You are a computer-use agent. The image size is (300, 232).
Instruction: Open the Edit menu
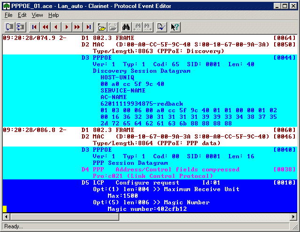coord(22,15)
